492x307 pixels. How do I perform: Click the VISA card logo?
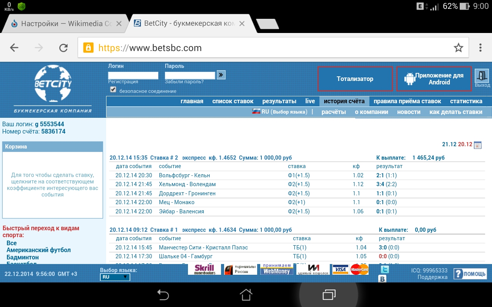[341, 269]
